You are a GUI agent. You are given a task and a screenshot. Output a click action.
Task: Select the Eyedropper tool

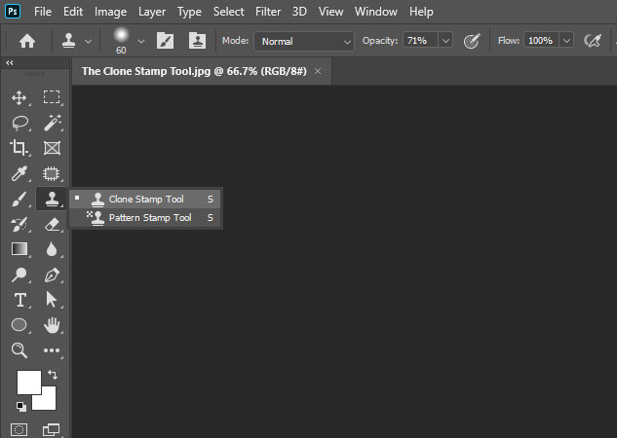click(19, 173)
